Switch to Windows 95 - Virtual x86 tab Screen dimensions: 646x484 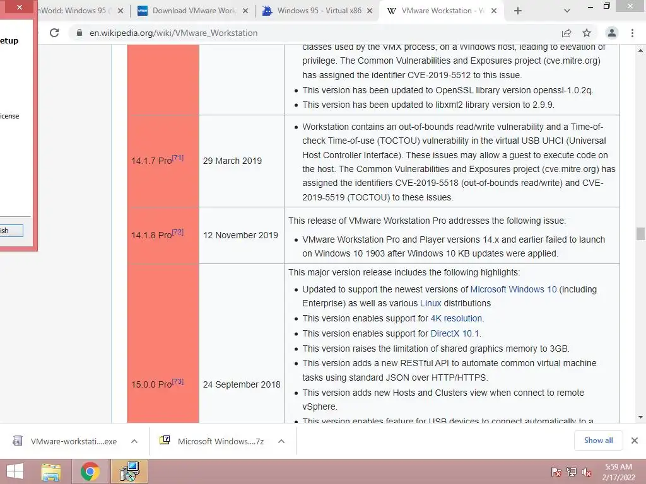pos(318,11)
